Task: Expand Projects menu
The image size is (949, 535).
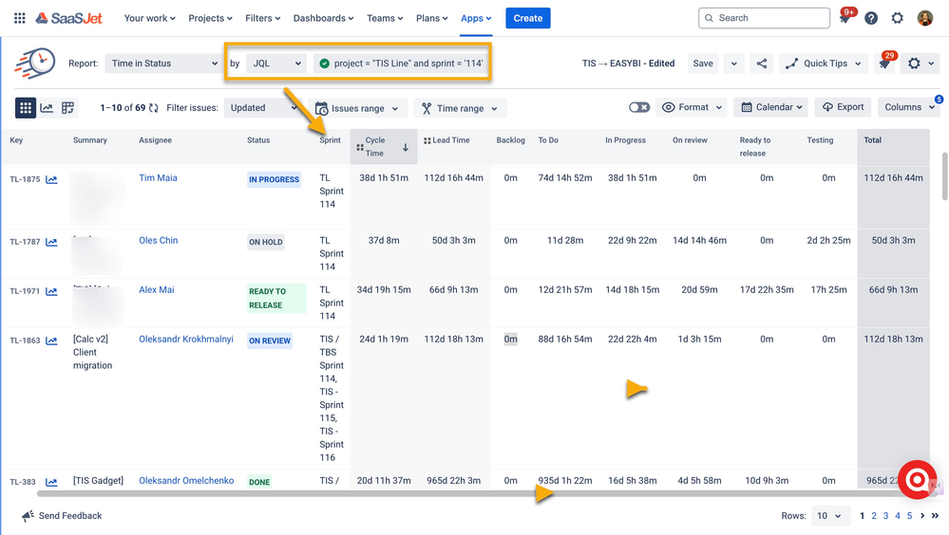Action: [210, 18]
